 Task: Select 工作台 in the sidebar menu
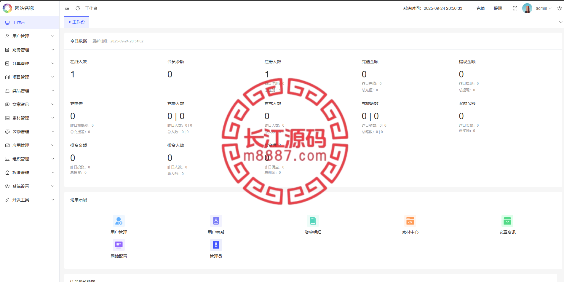[30, 23]
